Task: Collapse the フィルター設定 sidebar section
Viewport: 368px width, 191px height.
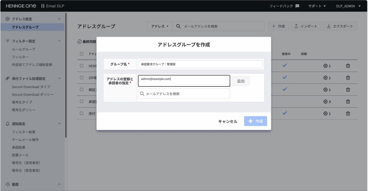Action: (60, 41)
